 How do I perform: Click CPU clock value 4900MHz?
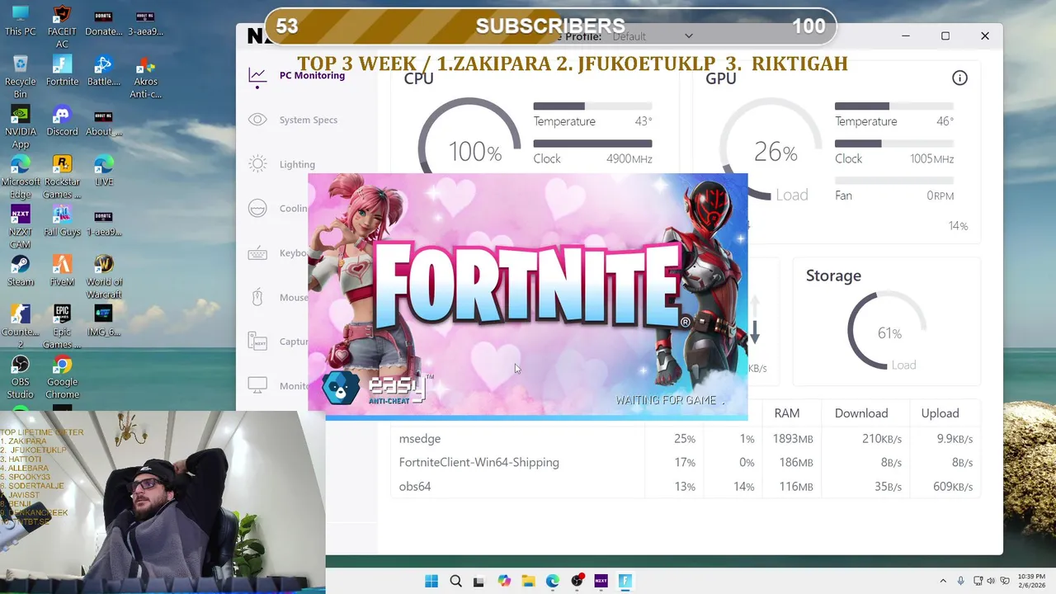[629, 158]
